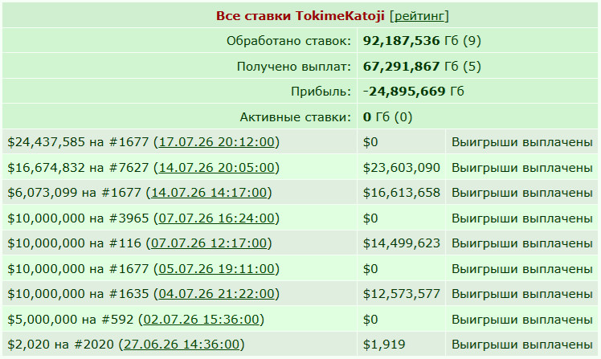Open bet date 14.07.26 20:05:00
This screenshot has width=601, height=359.
point(217,167)
